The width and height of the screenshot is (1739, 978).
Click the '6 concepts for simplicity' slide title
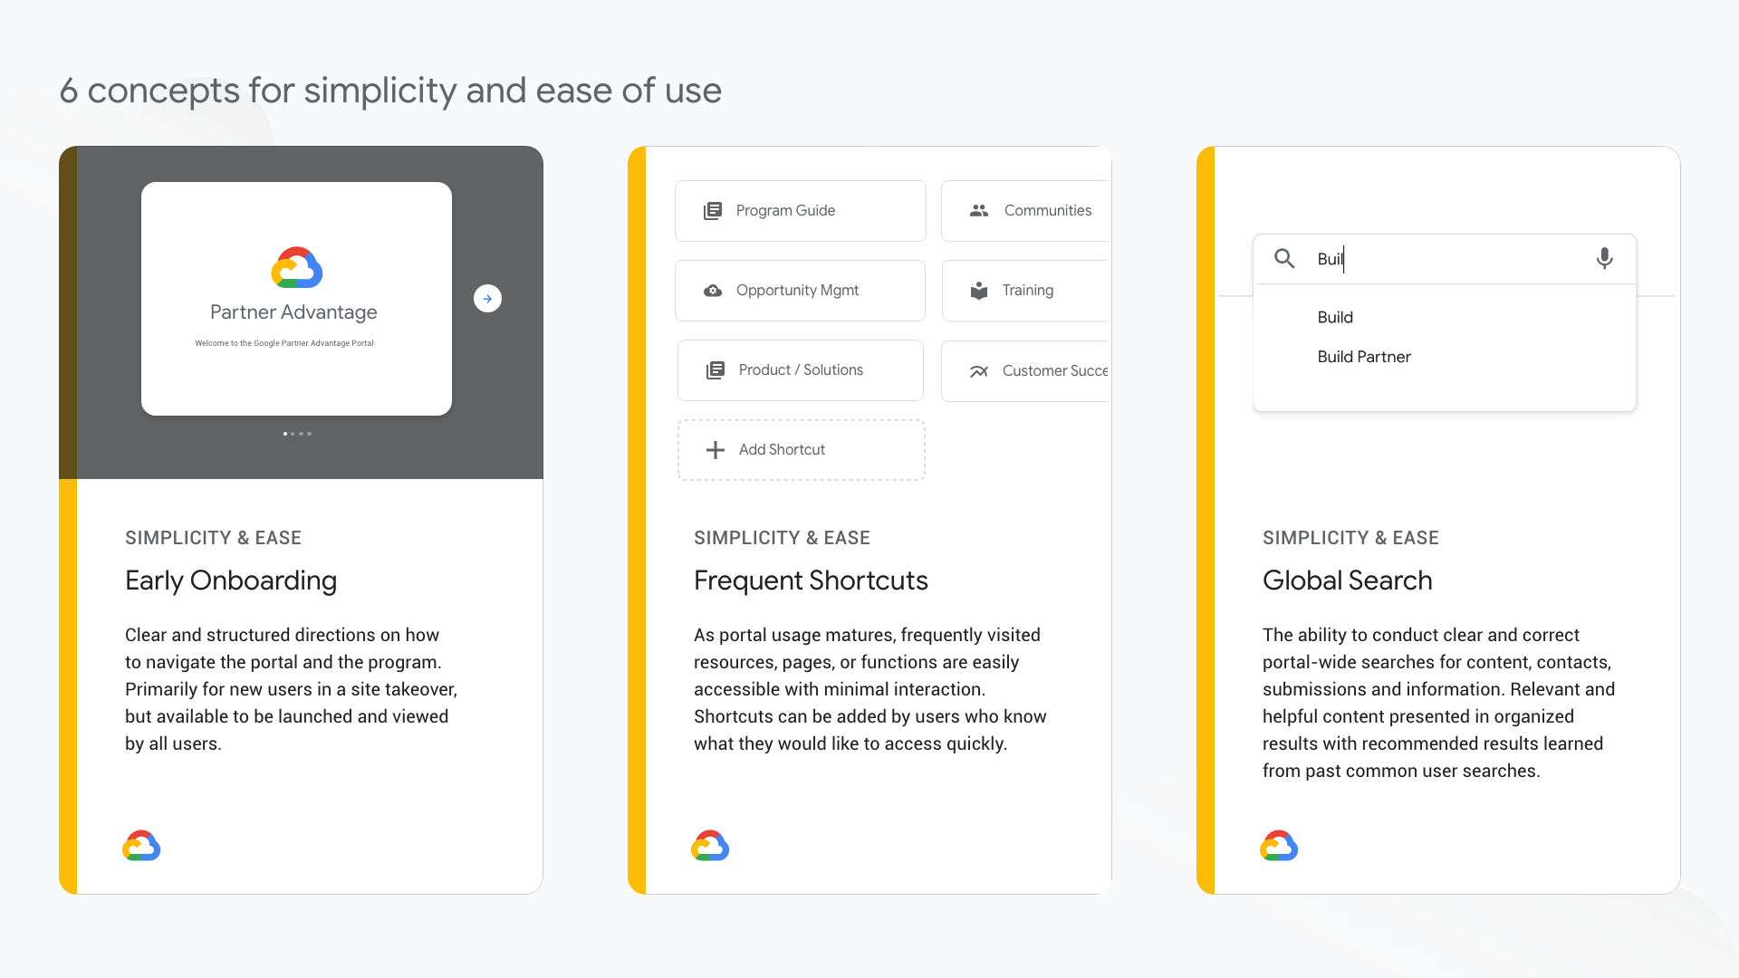(x=390, y=91)
